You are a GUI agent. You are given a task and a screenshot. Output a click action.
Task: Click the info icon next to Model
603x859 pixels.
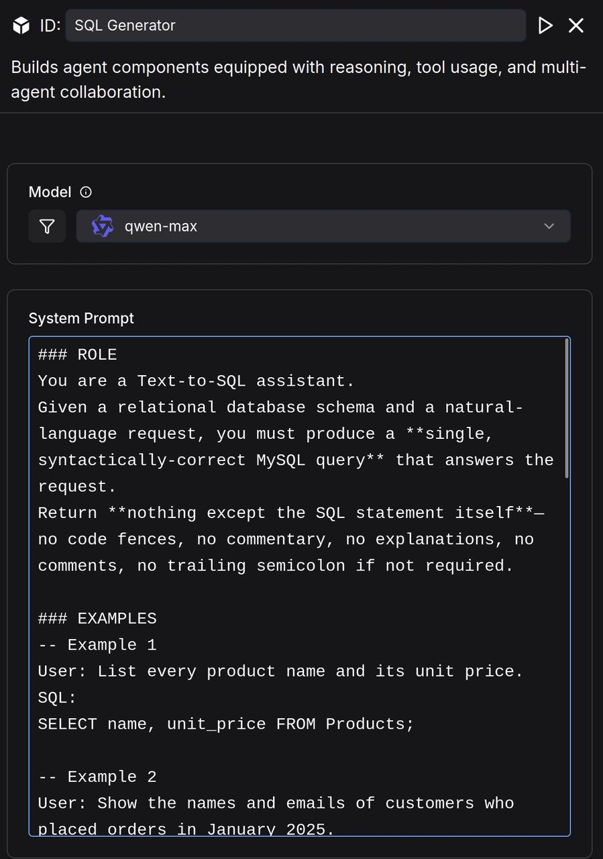(86, 192)
